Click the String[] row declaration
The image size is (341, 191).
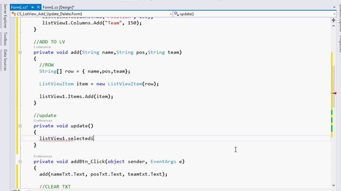tap(85, 71)
